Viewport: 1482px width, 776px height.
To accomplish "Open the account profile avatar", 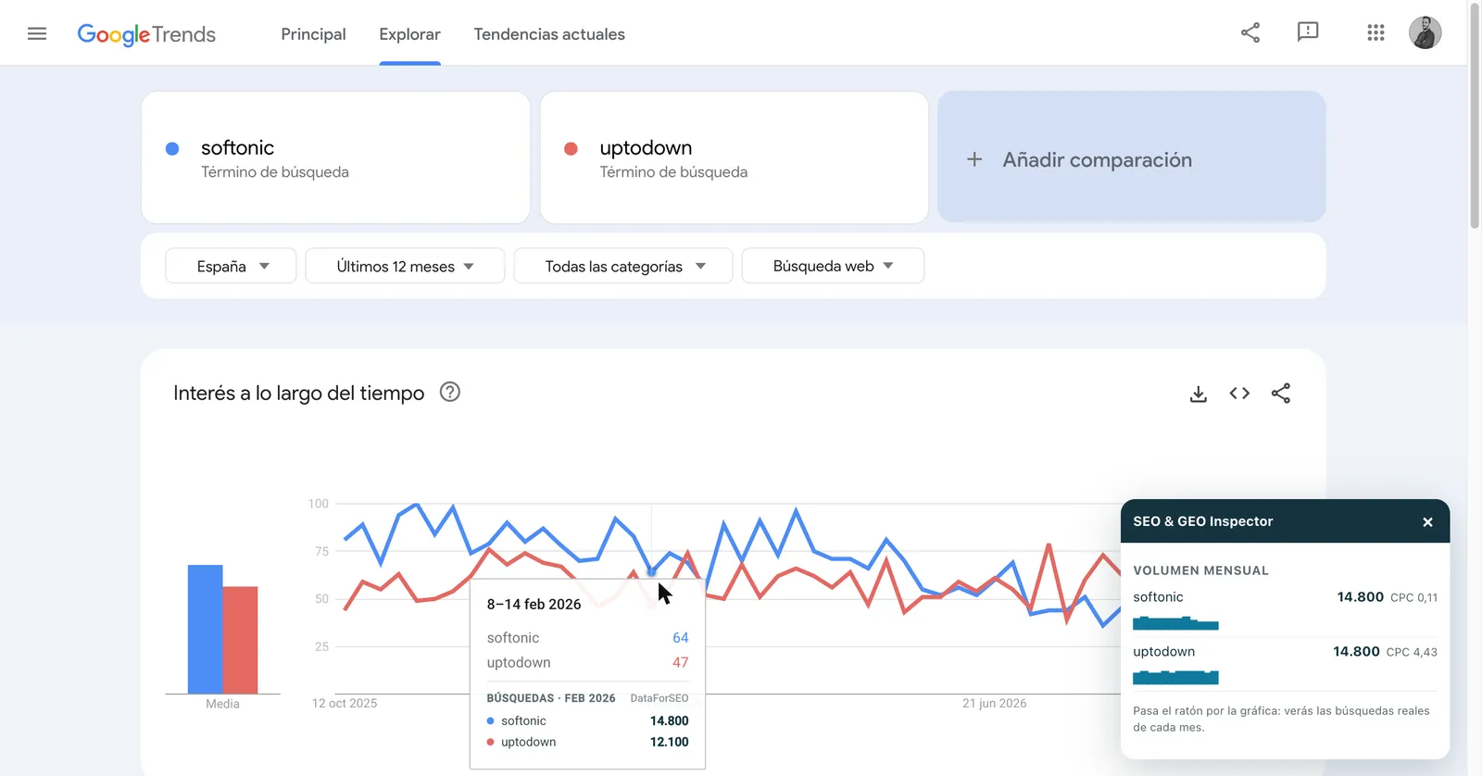I will pyautogui.click(x=1425, y=32).
